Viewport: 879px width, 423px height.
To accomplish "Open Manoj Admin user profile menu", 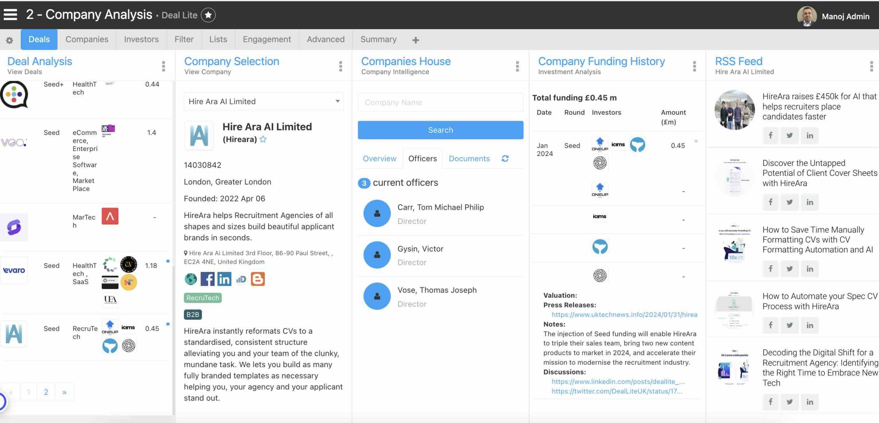I will point(834,16).
